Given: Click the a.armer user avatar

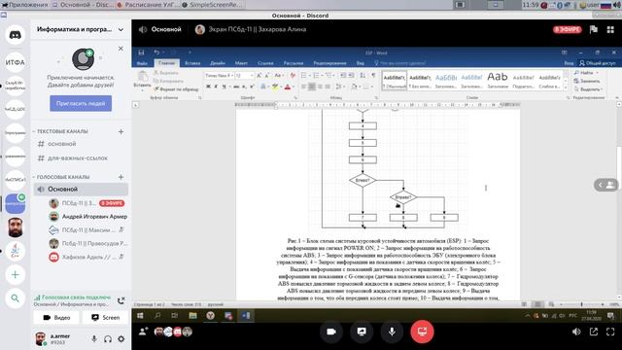Looking at the screenshot, I should [40, 338].
